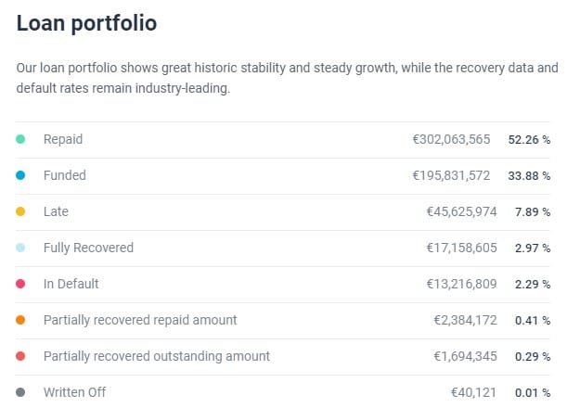Select the In Default label
The height and width of the screenshot is (408, 580).
coord(71,284)
